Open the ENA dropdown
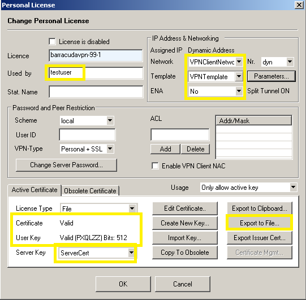Image resolution: width=306 pixels, height=300 pixels. tap(216, 91)
